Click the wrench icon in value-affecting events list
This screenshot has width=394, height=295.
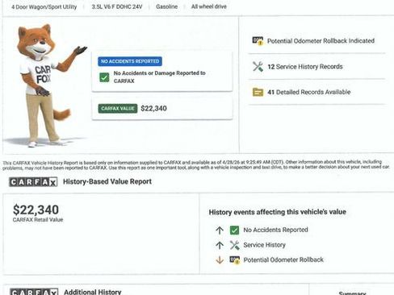[235, 245]
